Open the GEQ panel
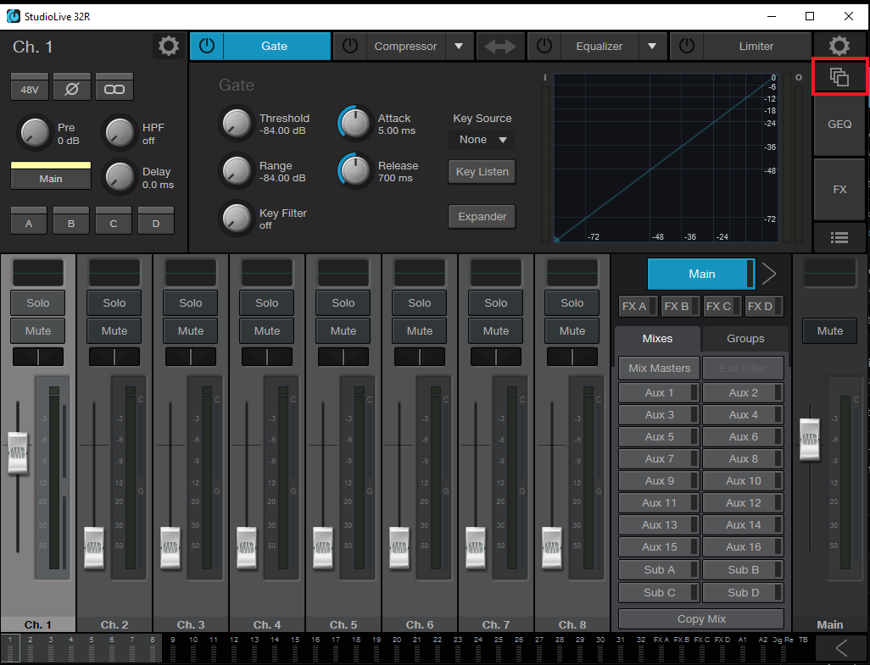Image resolution: width=870 pixels, height=665 pixels. pyautogui.click(x=839, y=125)
